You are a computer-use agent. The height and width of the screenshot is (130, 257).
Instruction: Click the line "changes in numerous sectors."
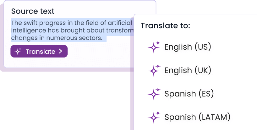[x=57, y=38]
